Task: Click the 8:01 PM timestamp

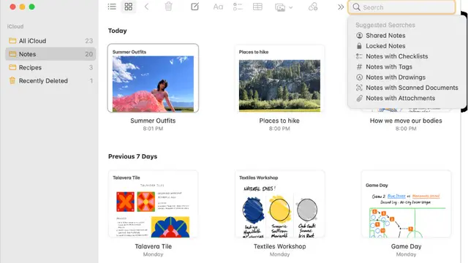Action: point(153,129)
